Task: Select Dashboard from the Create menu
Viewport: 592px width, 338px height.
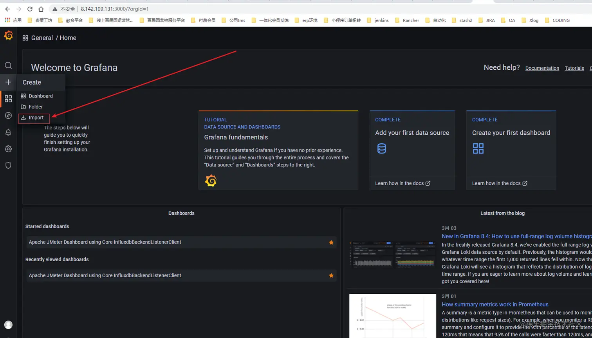Action: pyautogui.click(x=41, y=96)
